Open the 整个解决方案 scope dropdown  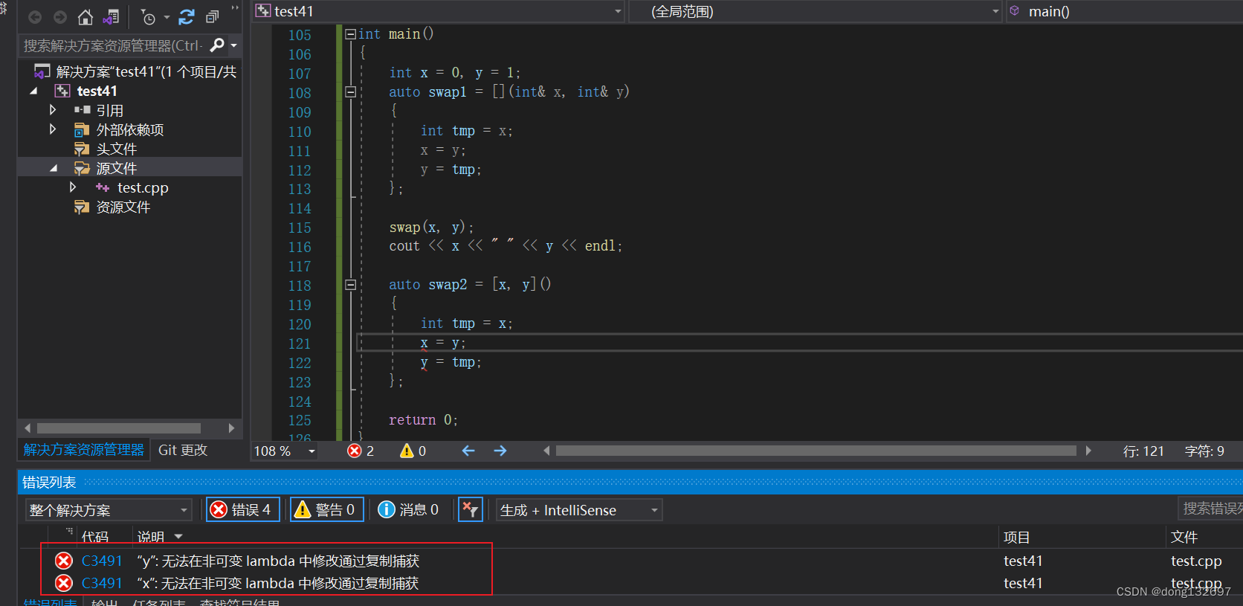[109, 510]
